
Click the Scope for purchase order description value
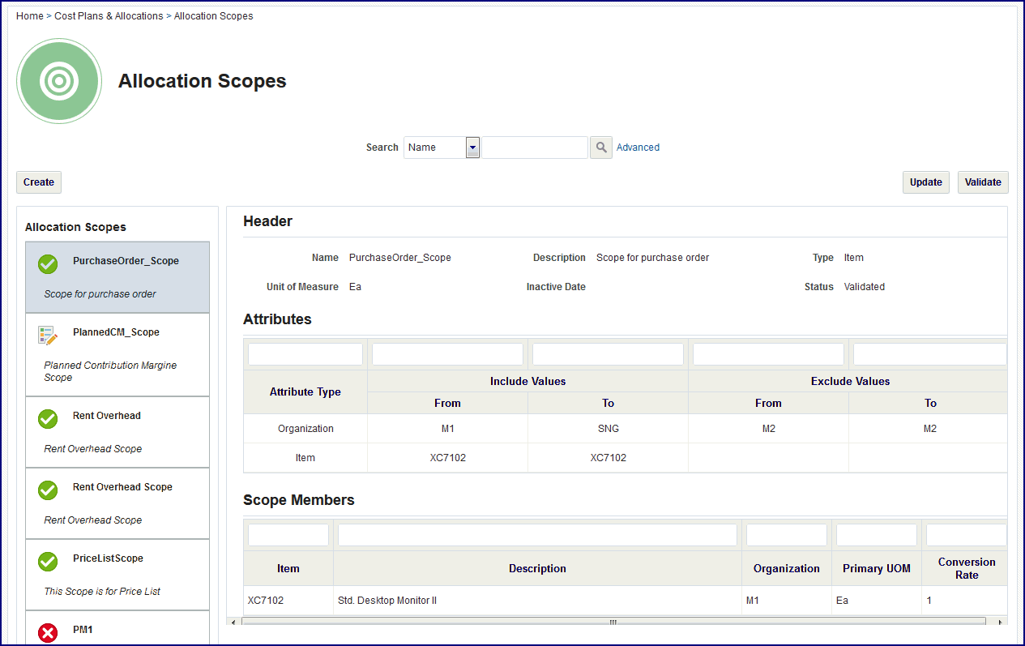pyautogui.click(x=652, y=258)
